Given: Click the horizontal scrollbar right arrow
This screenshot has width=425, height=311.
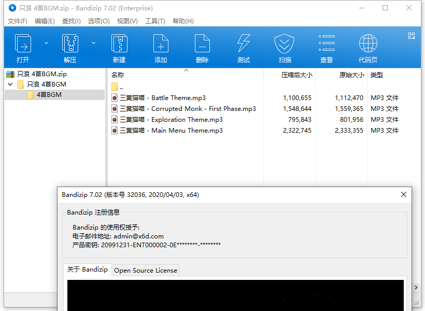Looking at the screenshot, I should [416, 287].
